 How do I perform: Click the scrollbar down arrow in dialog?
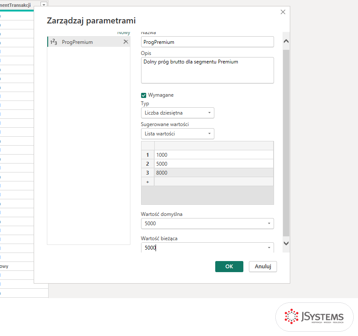286,243
